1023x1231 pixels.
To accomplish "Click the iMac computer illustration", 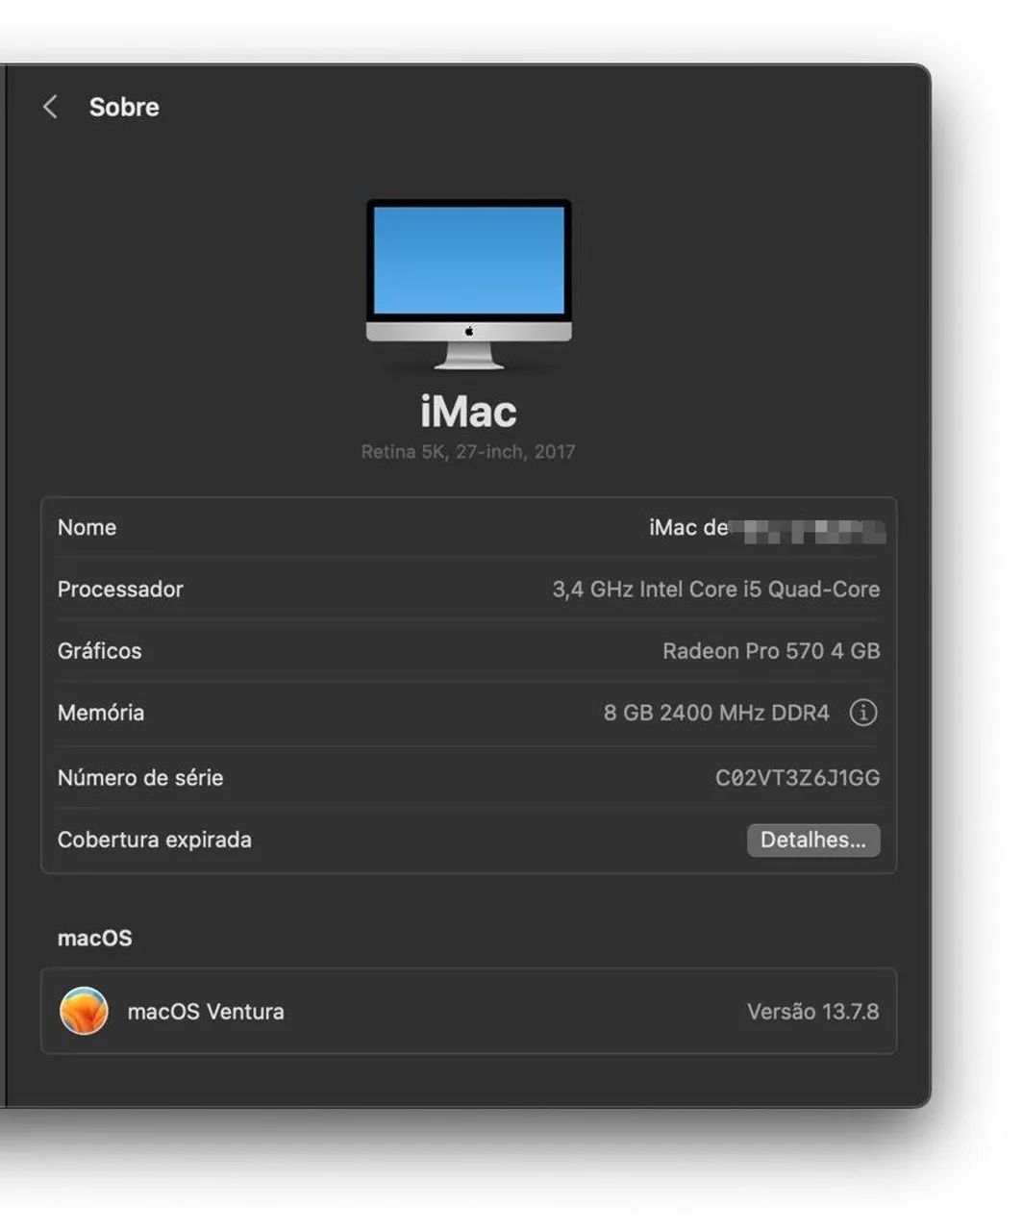I will (469, 284).
